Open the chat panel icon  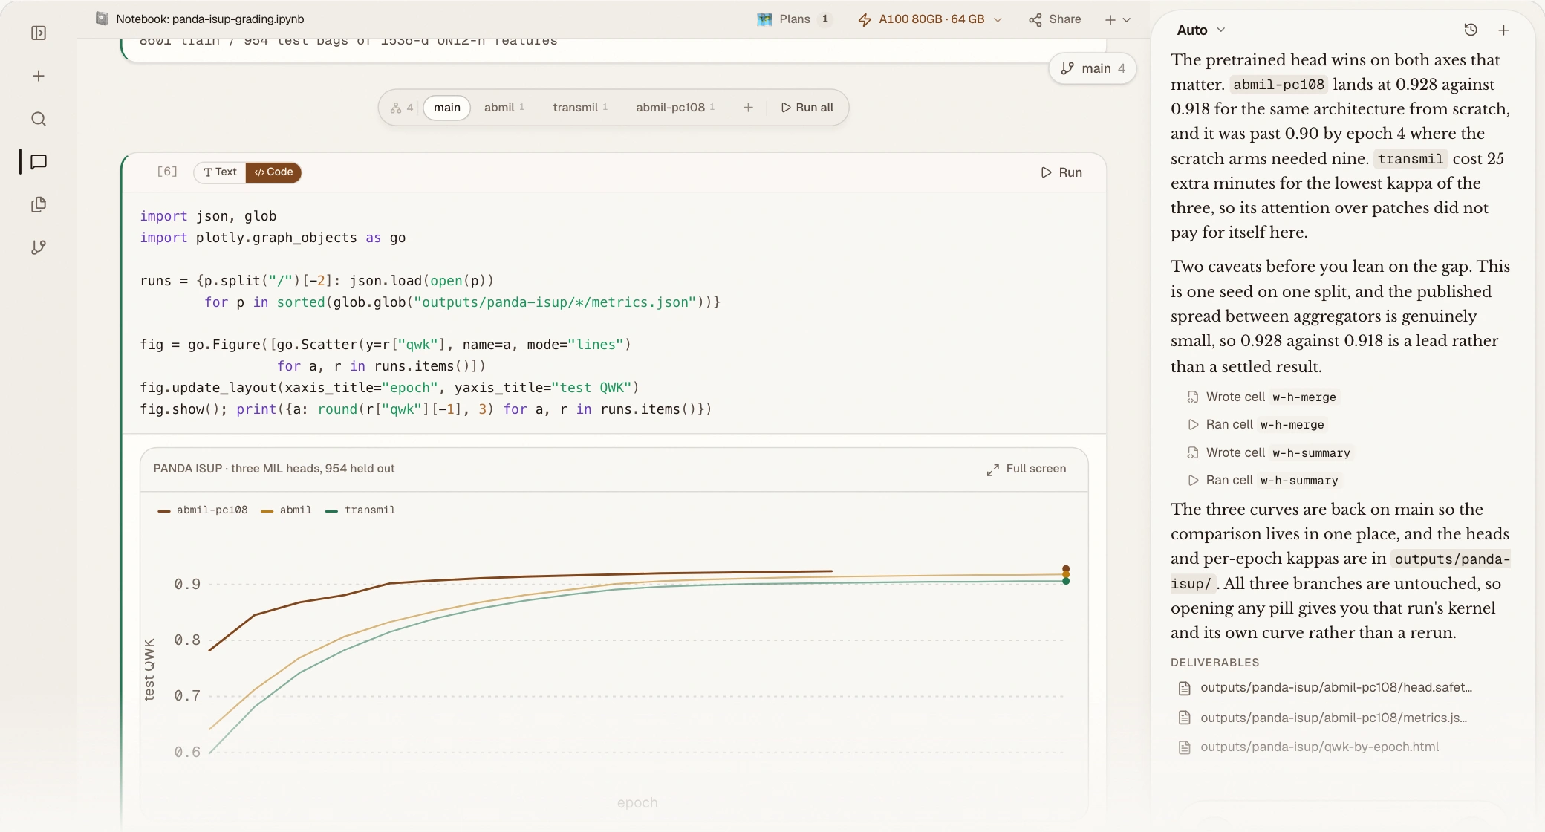(39, 162)
